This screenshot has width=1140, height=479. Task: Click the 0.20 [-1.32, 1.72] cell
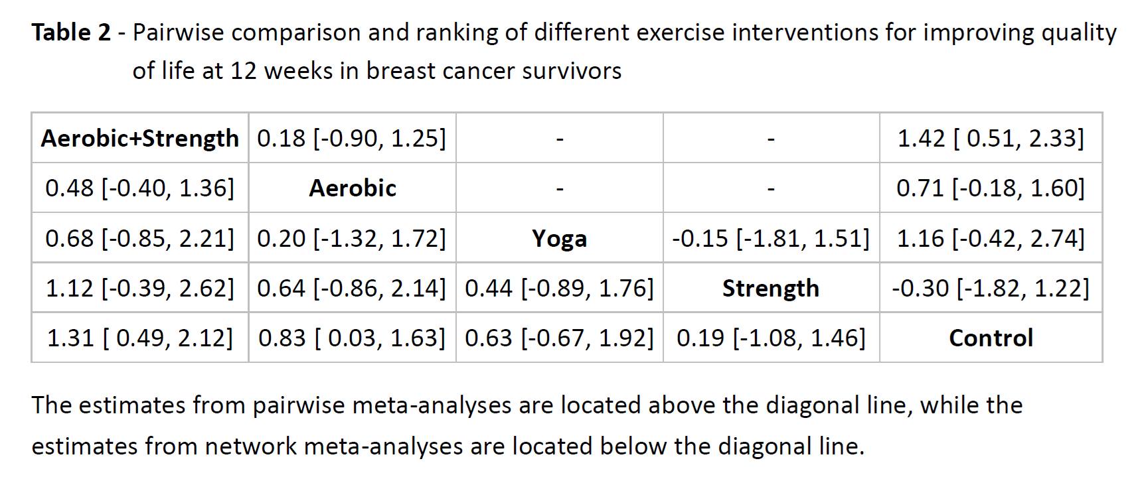[352, 238]
